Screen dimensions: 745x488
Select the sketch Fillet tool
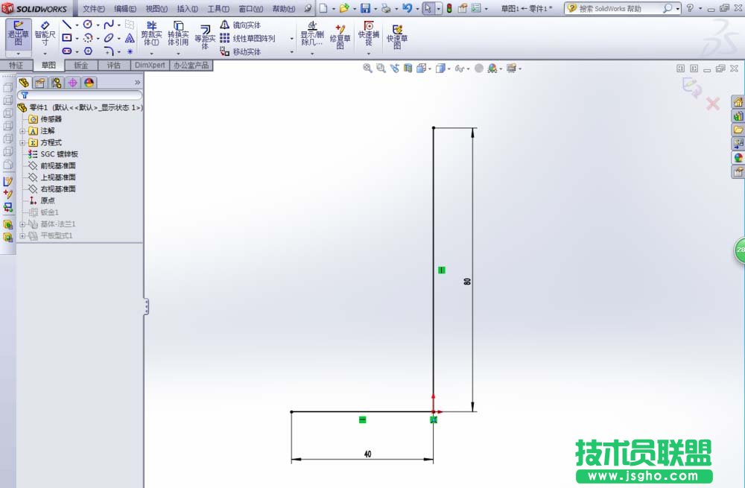pyautogui.click(x=109, y=51)
